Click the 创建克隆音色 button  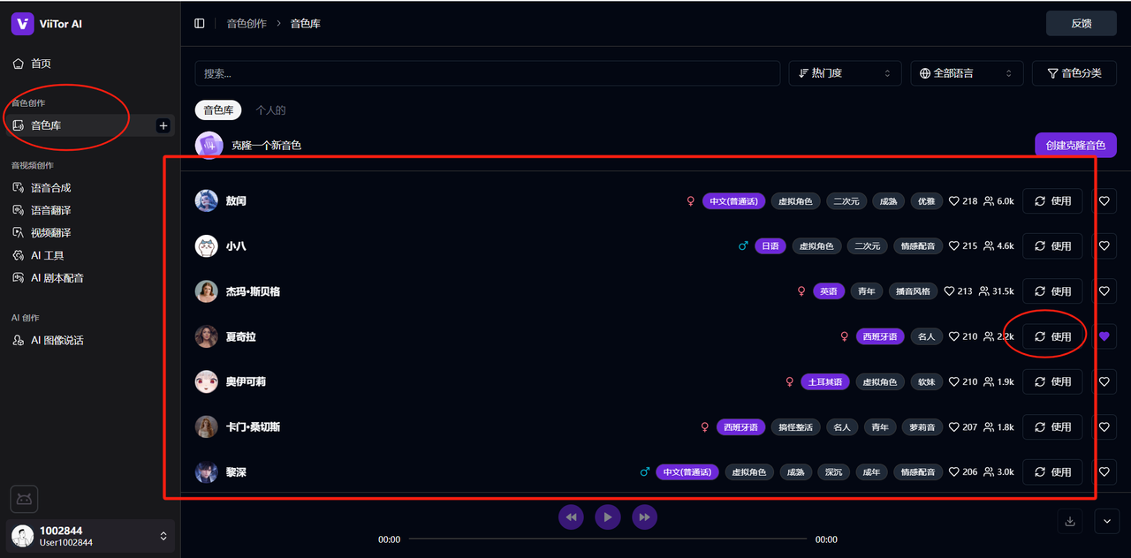(x=1074, y=145)
